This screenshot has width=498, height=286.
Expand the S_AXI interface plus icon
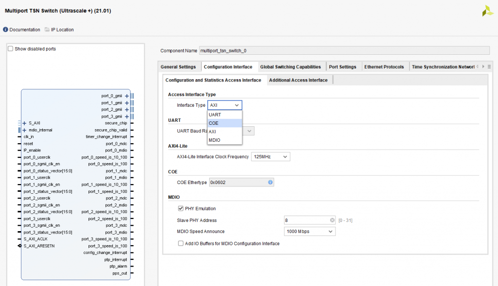(24, 123)
